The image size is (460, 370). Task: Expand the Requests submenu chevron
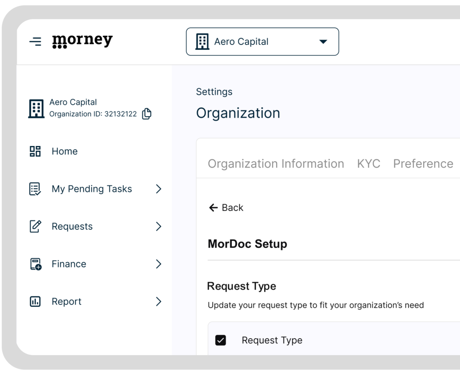[x=158, y=226]
